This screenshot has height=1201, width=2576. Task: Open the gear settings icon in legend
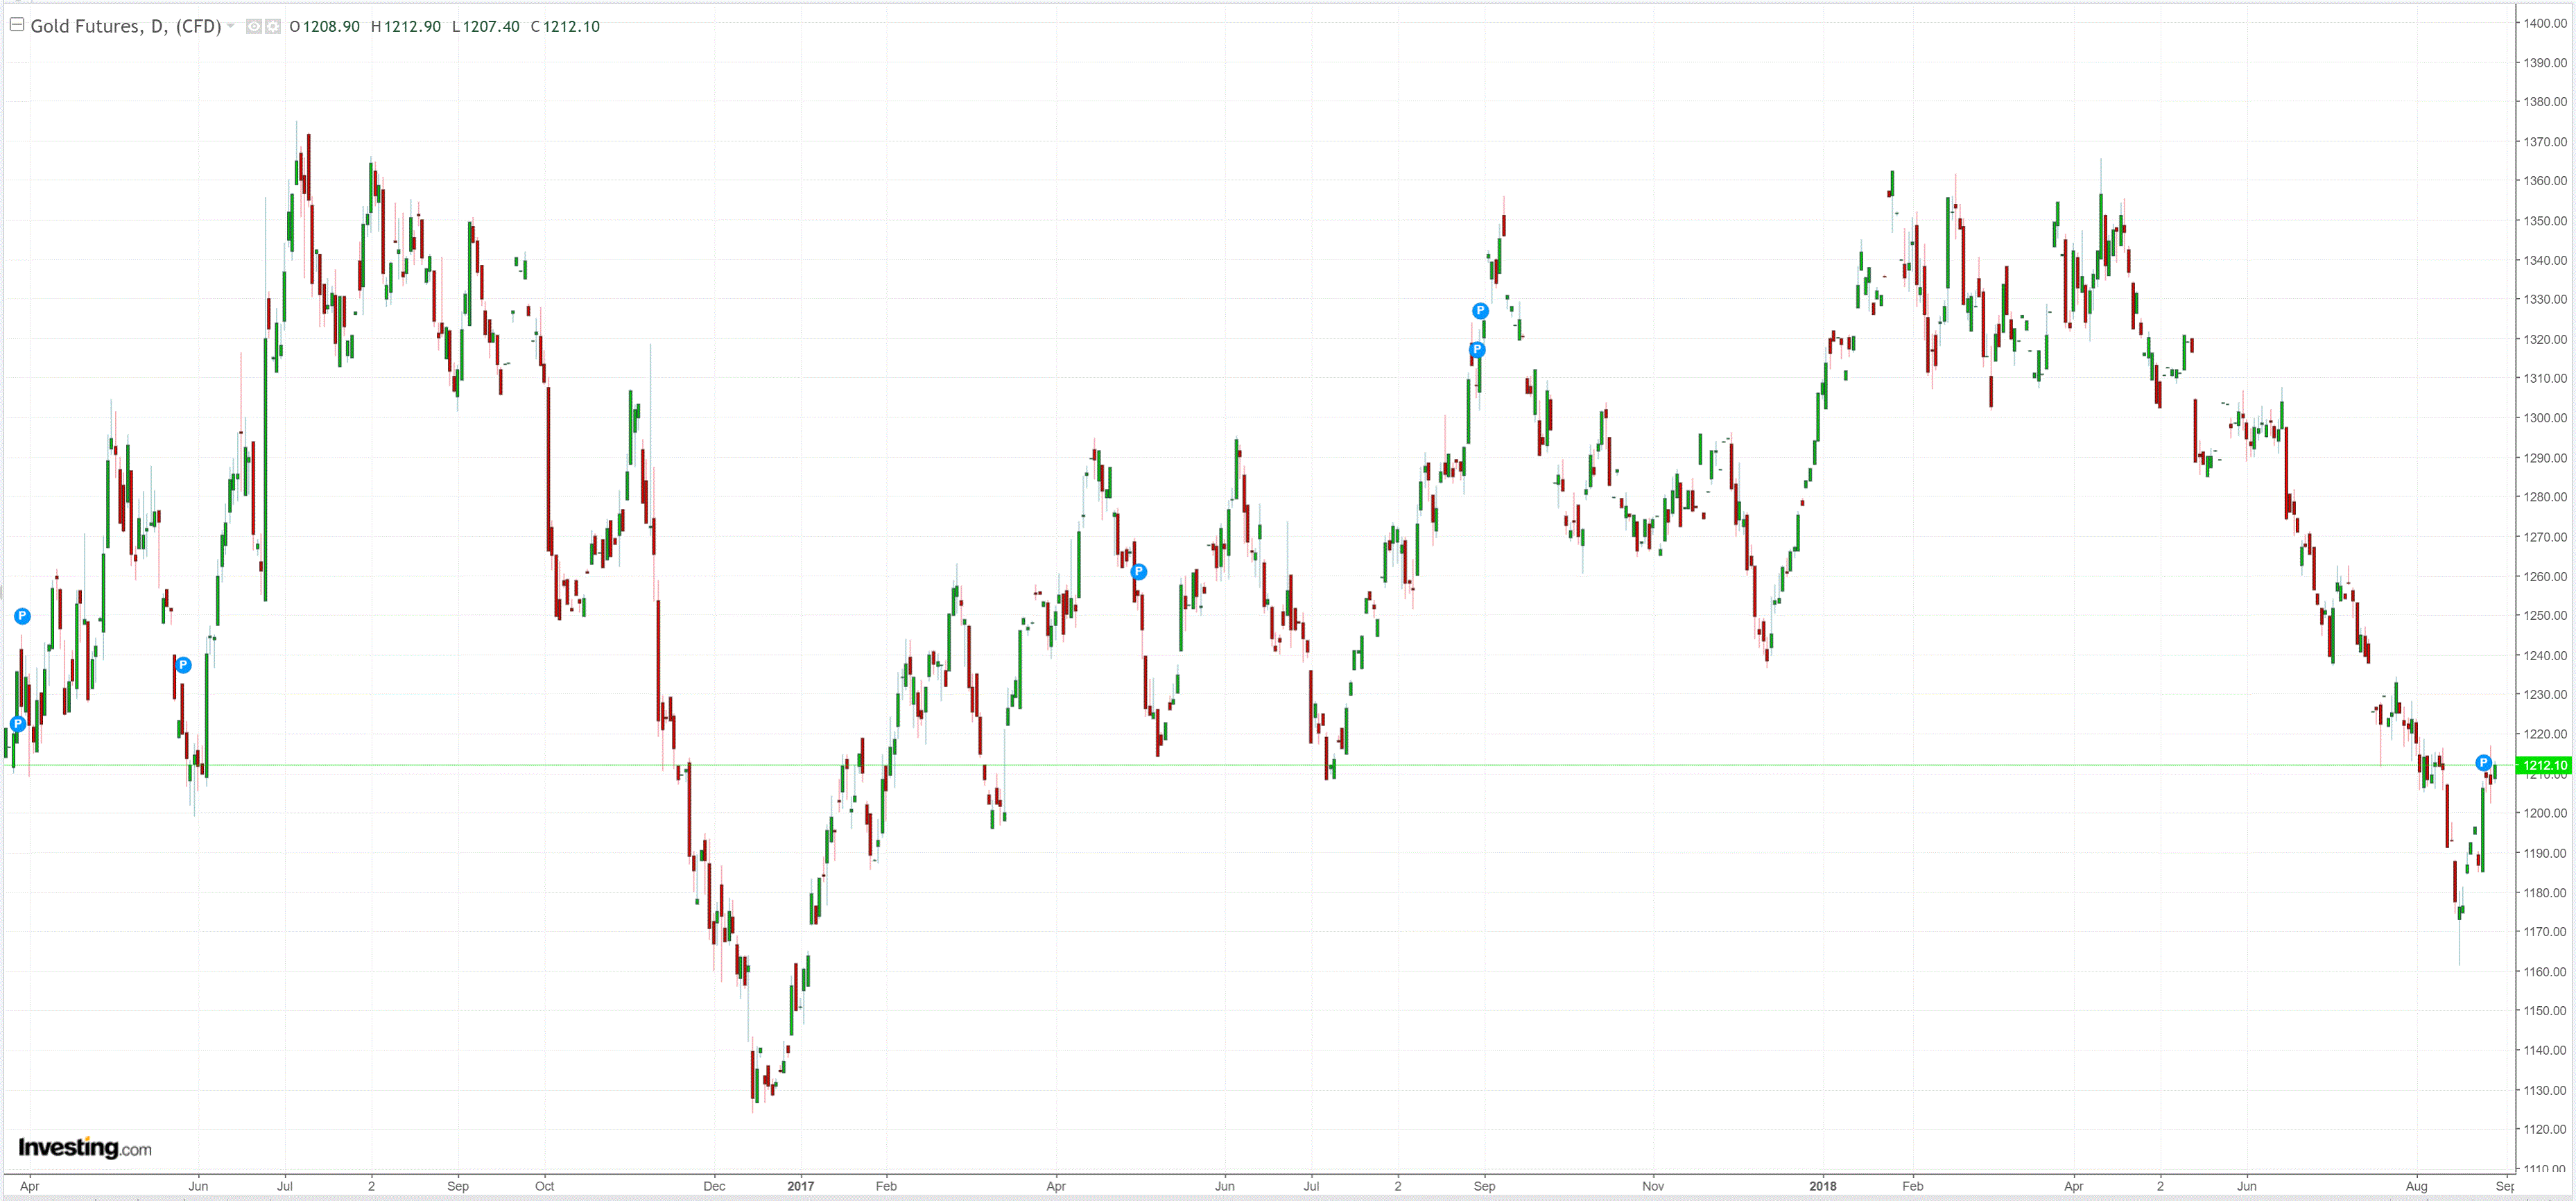tap(272, 27)
